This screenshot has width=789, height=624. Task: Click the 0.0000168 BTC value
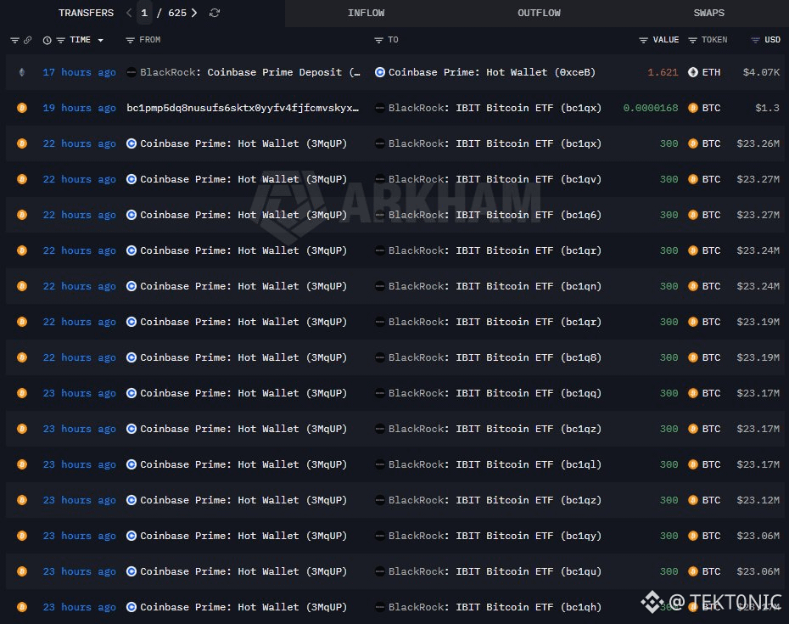coord(651,108)
